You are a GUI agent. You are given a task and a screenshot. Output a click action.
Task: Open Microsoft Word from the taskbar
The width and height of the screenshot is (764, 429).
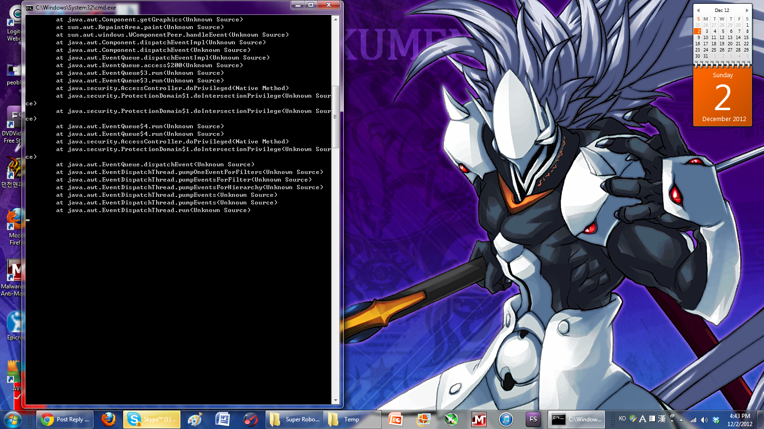point(223,419)
